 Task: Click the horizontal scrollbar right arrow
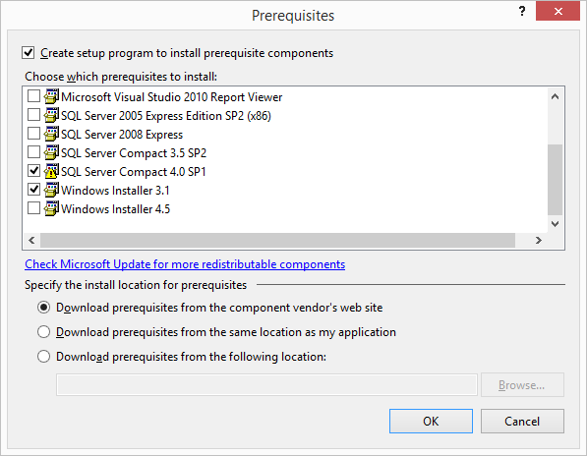539,240
